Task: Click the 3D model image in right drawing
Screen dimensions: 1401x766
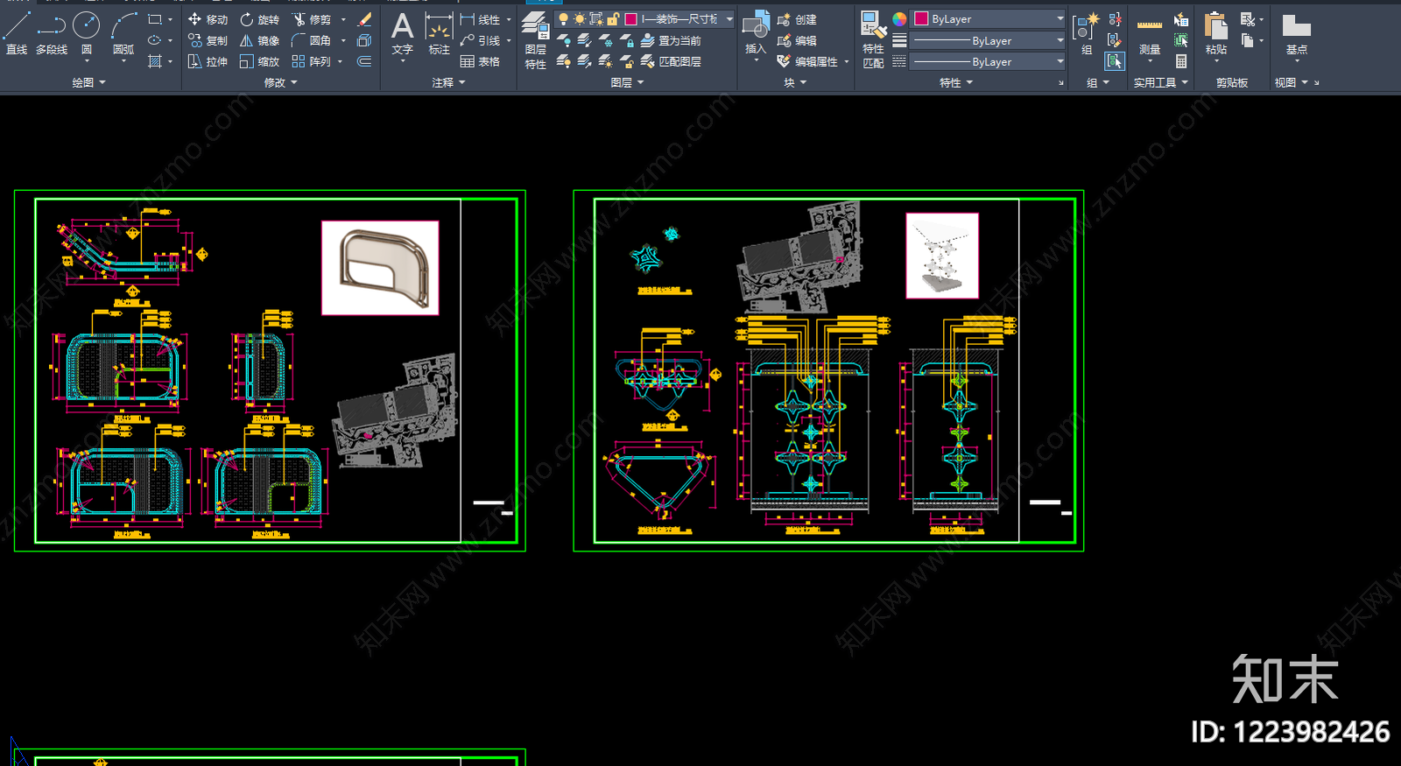Action: tap(942, 256)
